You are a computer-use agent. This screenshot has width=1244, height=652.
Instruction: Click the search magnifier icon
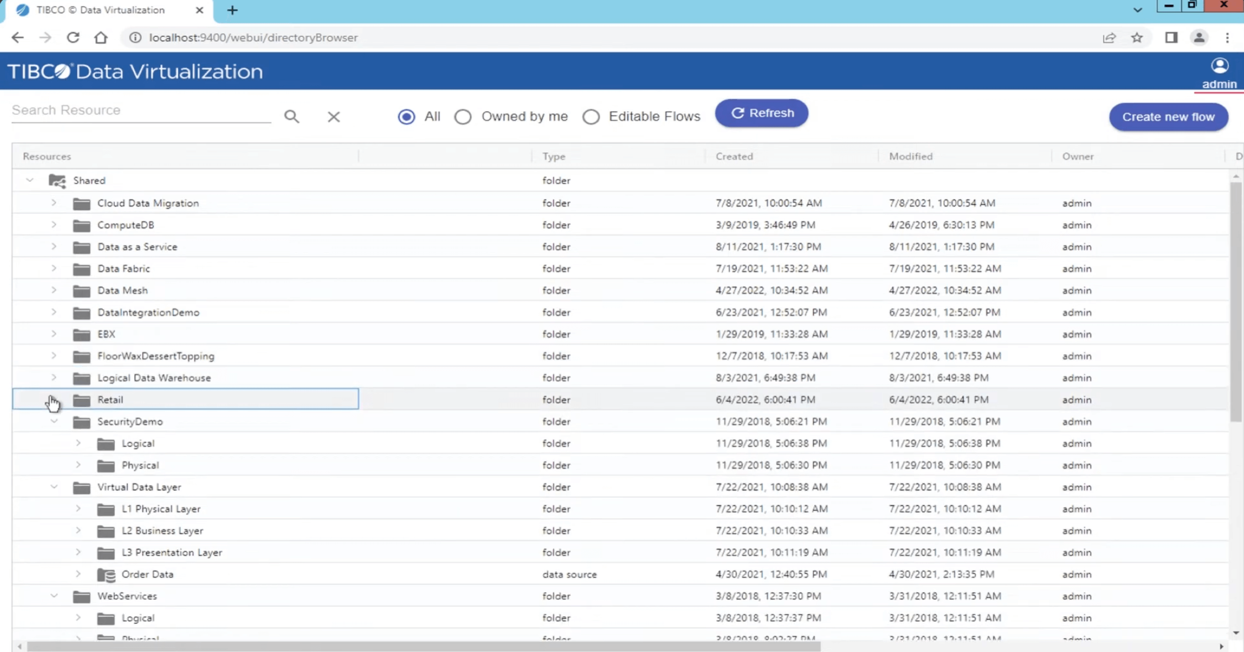click(291, 116)
